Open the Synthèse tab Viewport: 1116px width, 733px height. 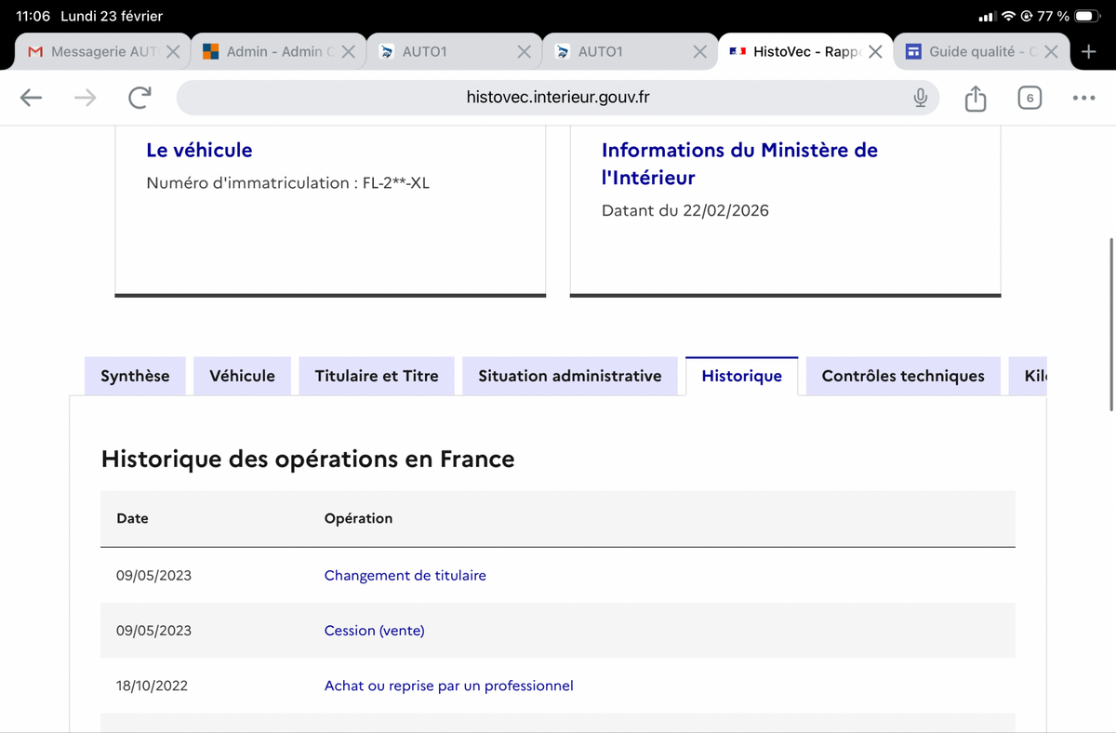[x=135, y=376]
